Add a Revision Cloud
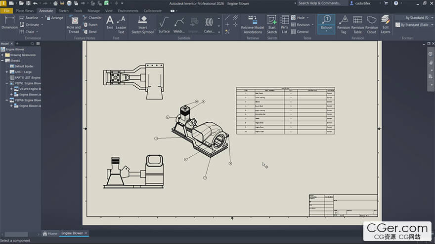Image resolution: width=435 pixels, height=244 pixels. pyautogui.click(x=372, y=23)
